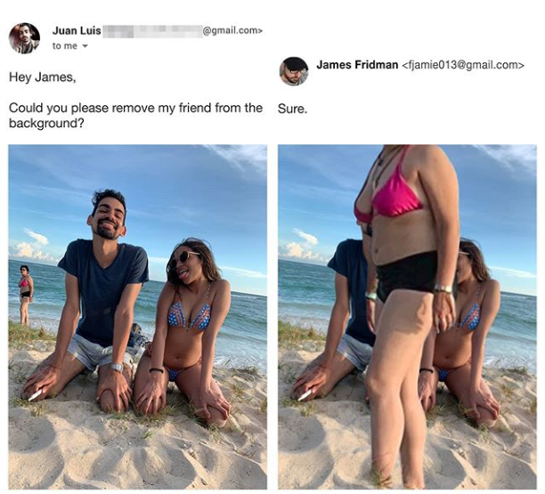Screen dimensions: 545x494
Task: Click the smiling man's face in the left photo
Action: (x=108, y=218)
